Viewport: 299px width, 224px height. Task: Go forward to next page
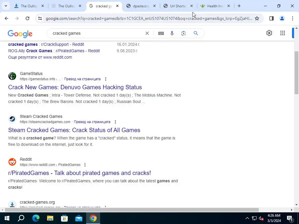pos(17,18)
